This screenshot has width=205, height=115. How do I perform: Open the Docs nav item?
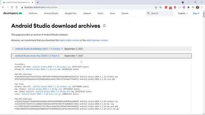[112, 13]
